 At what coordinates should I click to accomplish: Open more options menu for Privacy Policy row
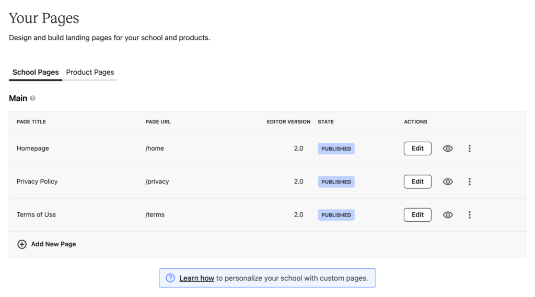coord(470,181)
